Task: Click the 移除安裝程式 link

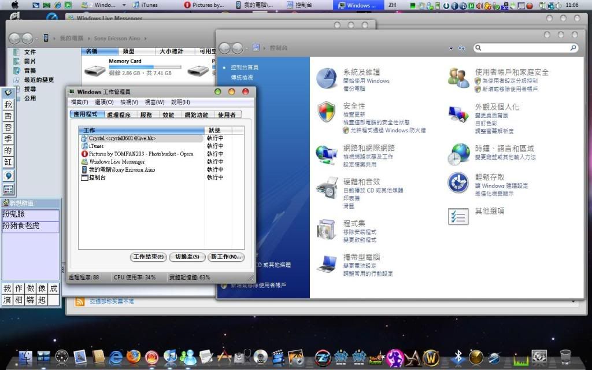Action: point(360,232)
